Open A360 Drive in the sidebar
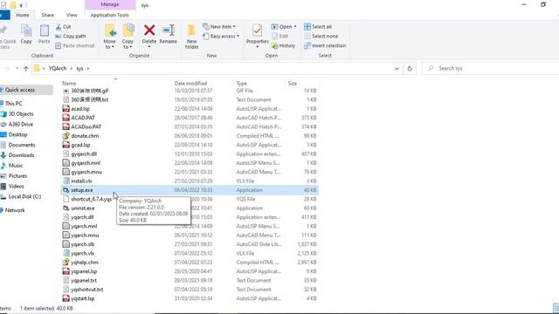The height and width of the screenshot is (314, 559). coord(21,124)
